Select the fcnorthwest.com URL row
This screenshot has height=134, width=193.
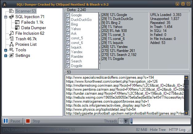pos(112,81)
